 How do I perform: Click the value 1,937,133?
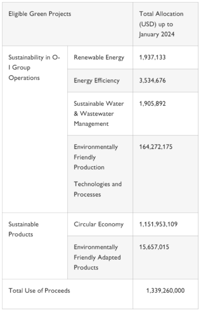[x=152, y=58]
